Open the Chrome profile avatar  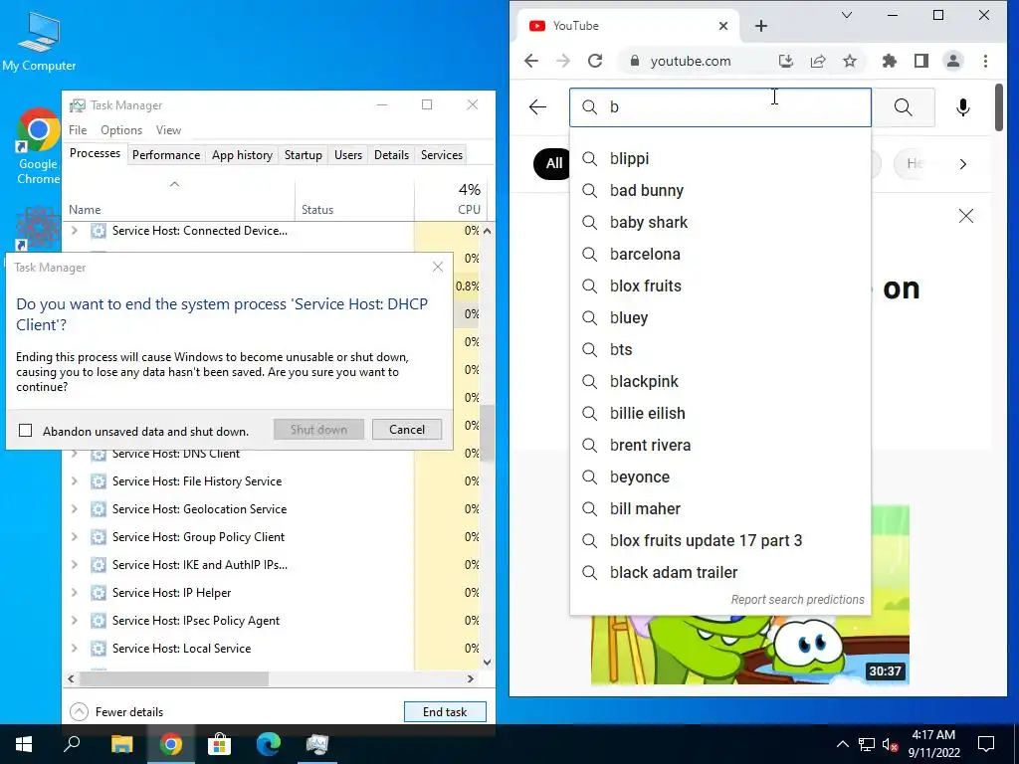(x=952, y=61)
